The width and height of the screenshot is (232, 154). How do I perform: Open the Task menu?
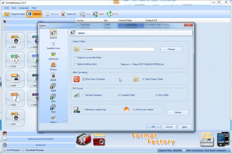(x=7, y=8)
